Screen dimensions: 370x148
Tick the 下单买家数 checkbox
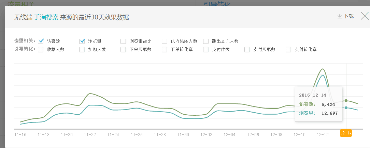pyautogui.click(x=123, y=50)
